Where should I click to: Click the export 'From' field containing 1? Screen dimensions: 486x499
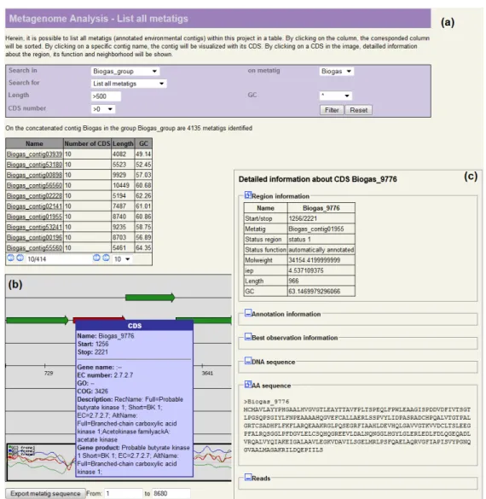click(x=124, y=493)
